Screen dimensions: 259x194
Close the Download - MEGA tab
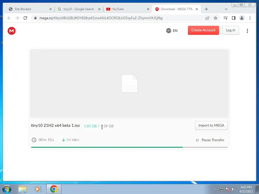coord(197,9)
